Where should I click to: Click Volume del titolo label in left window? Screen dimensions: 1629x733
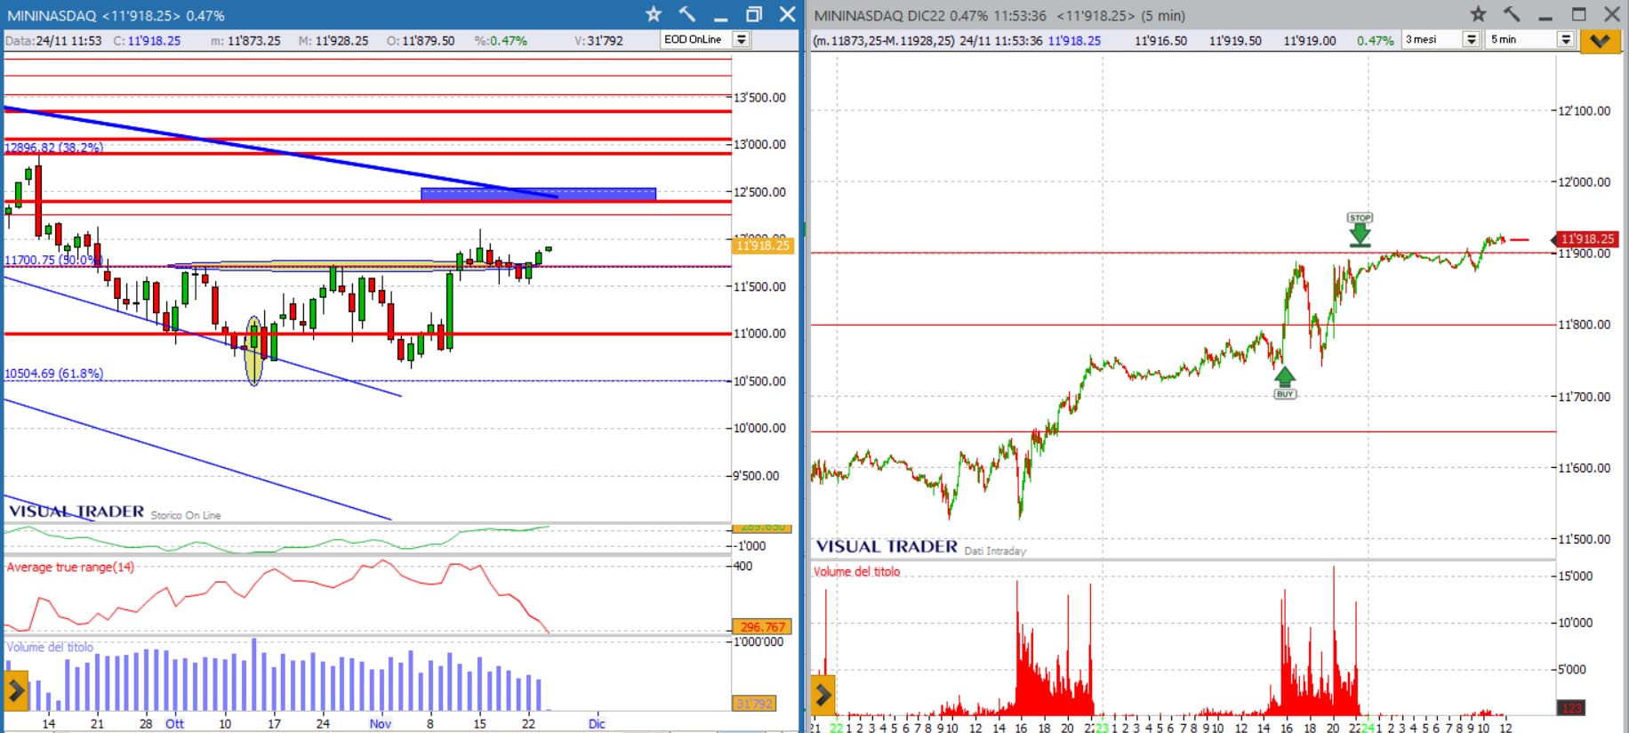pos(50,647)
